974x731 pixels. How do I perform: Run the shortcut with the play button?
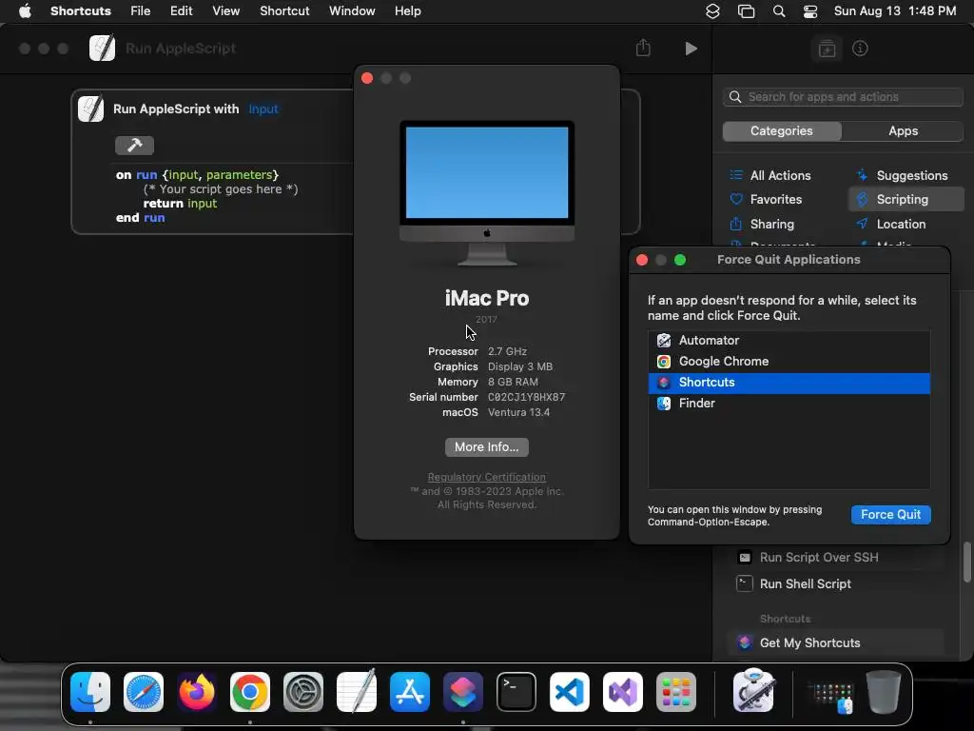click(x=691, y=49)
